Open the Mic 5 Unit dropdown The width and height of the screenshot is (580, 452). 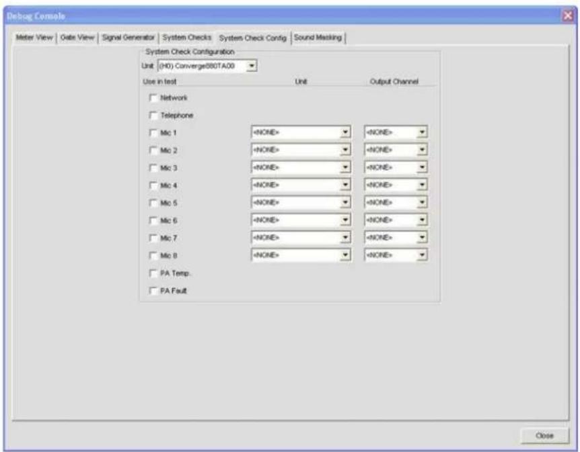(x=301, y=202)
